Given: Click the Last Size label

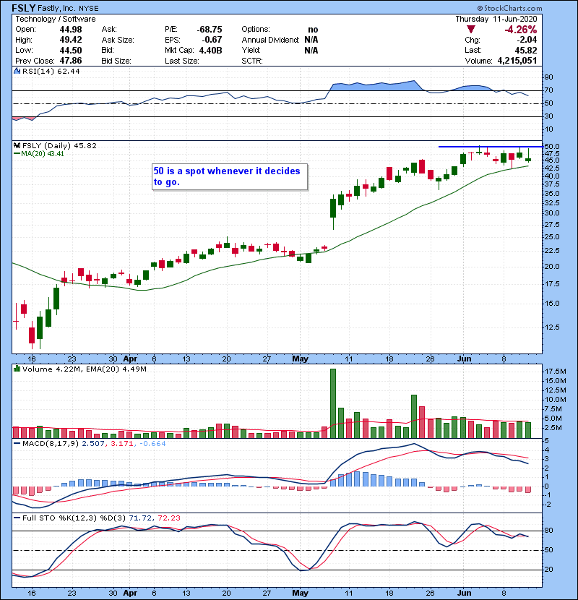Looking at the screenshot, I should coord(181,61).
